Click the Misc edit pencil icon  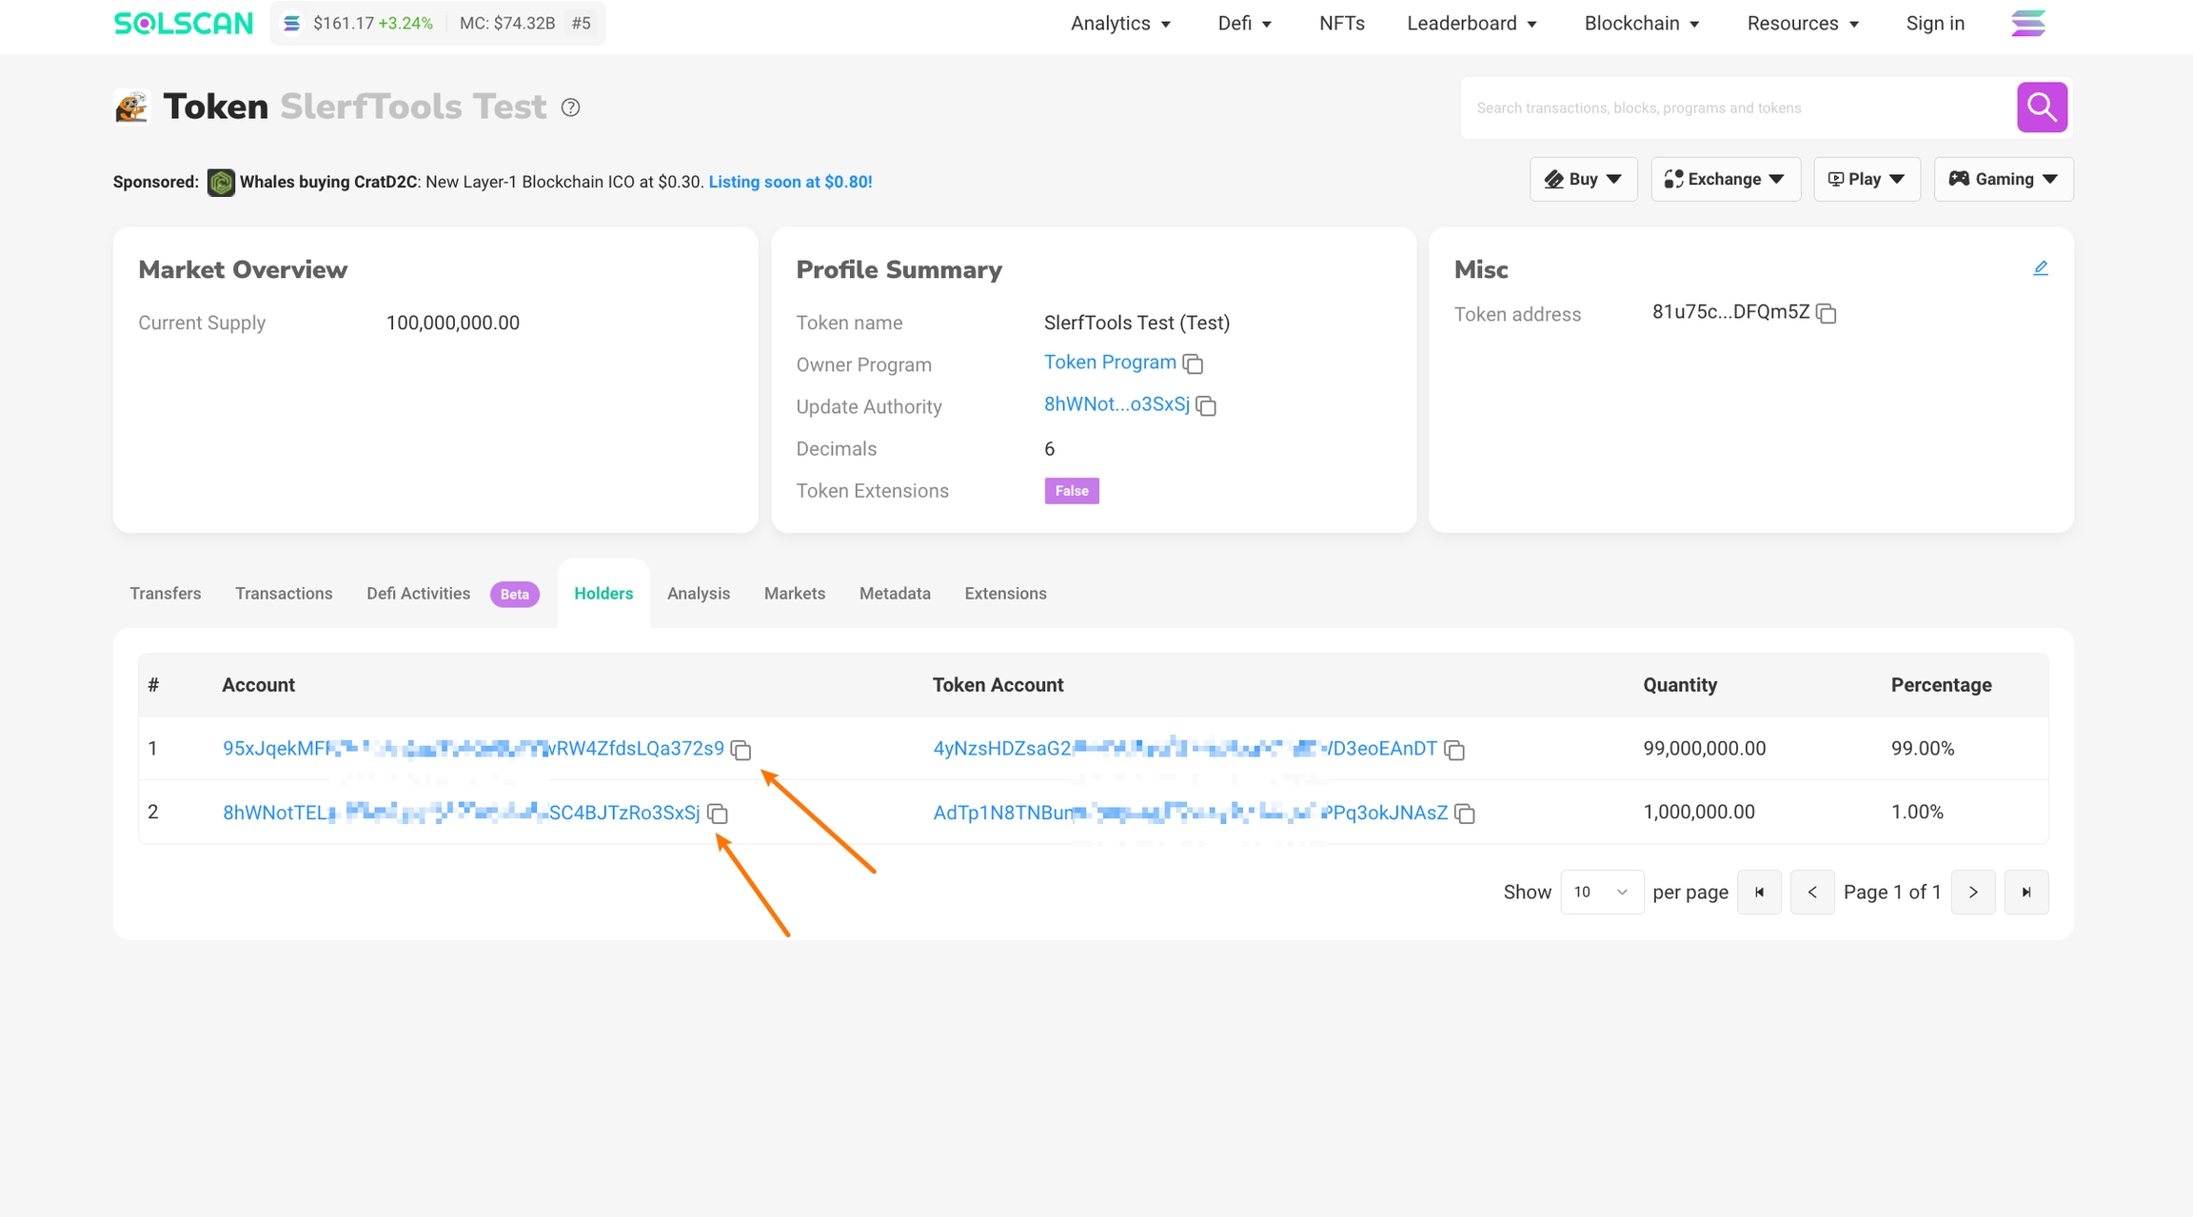point(2040,268)
